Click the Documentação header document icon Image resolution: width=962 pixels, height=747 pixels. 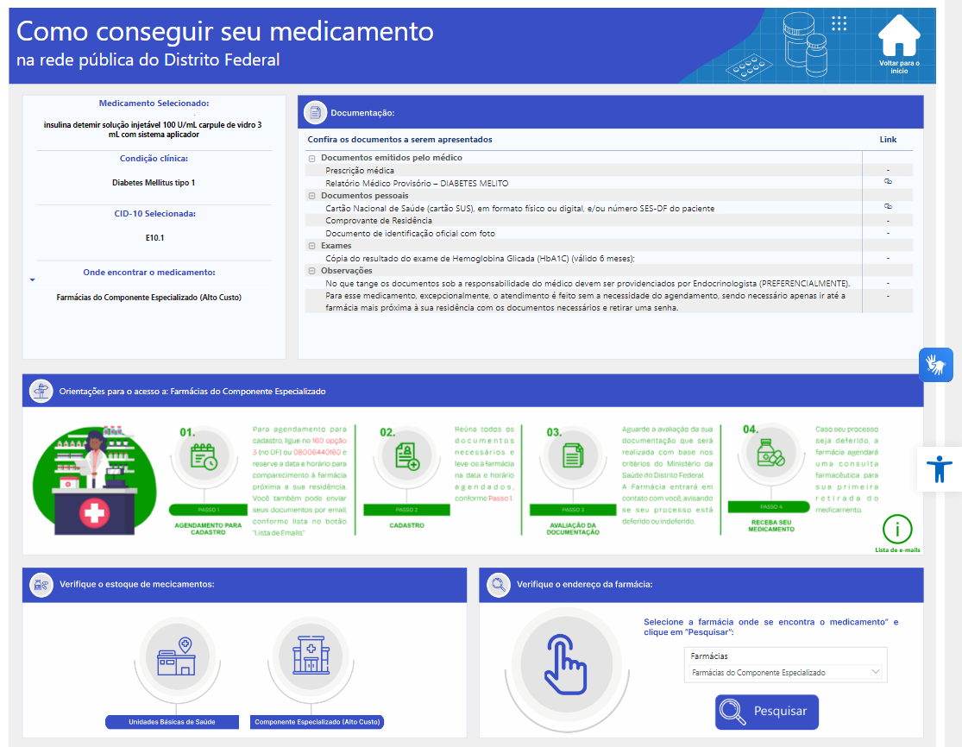(316, 113)
